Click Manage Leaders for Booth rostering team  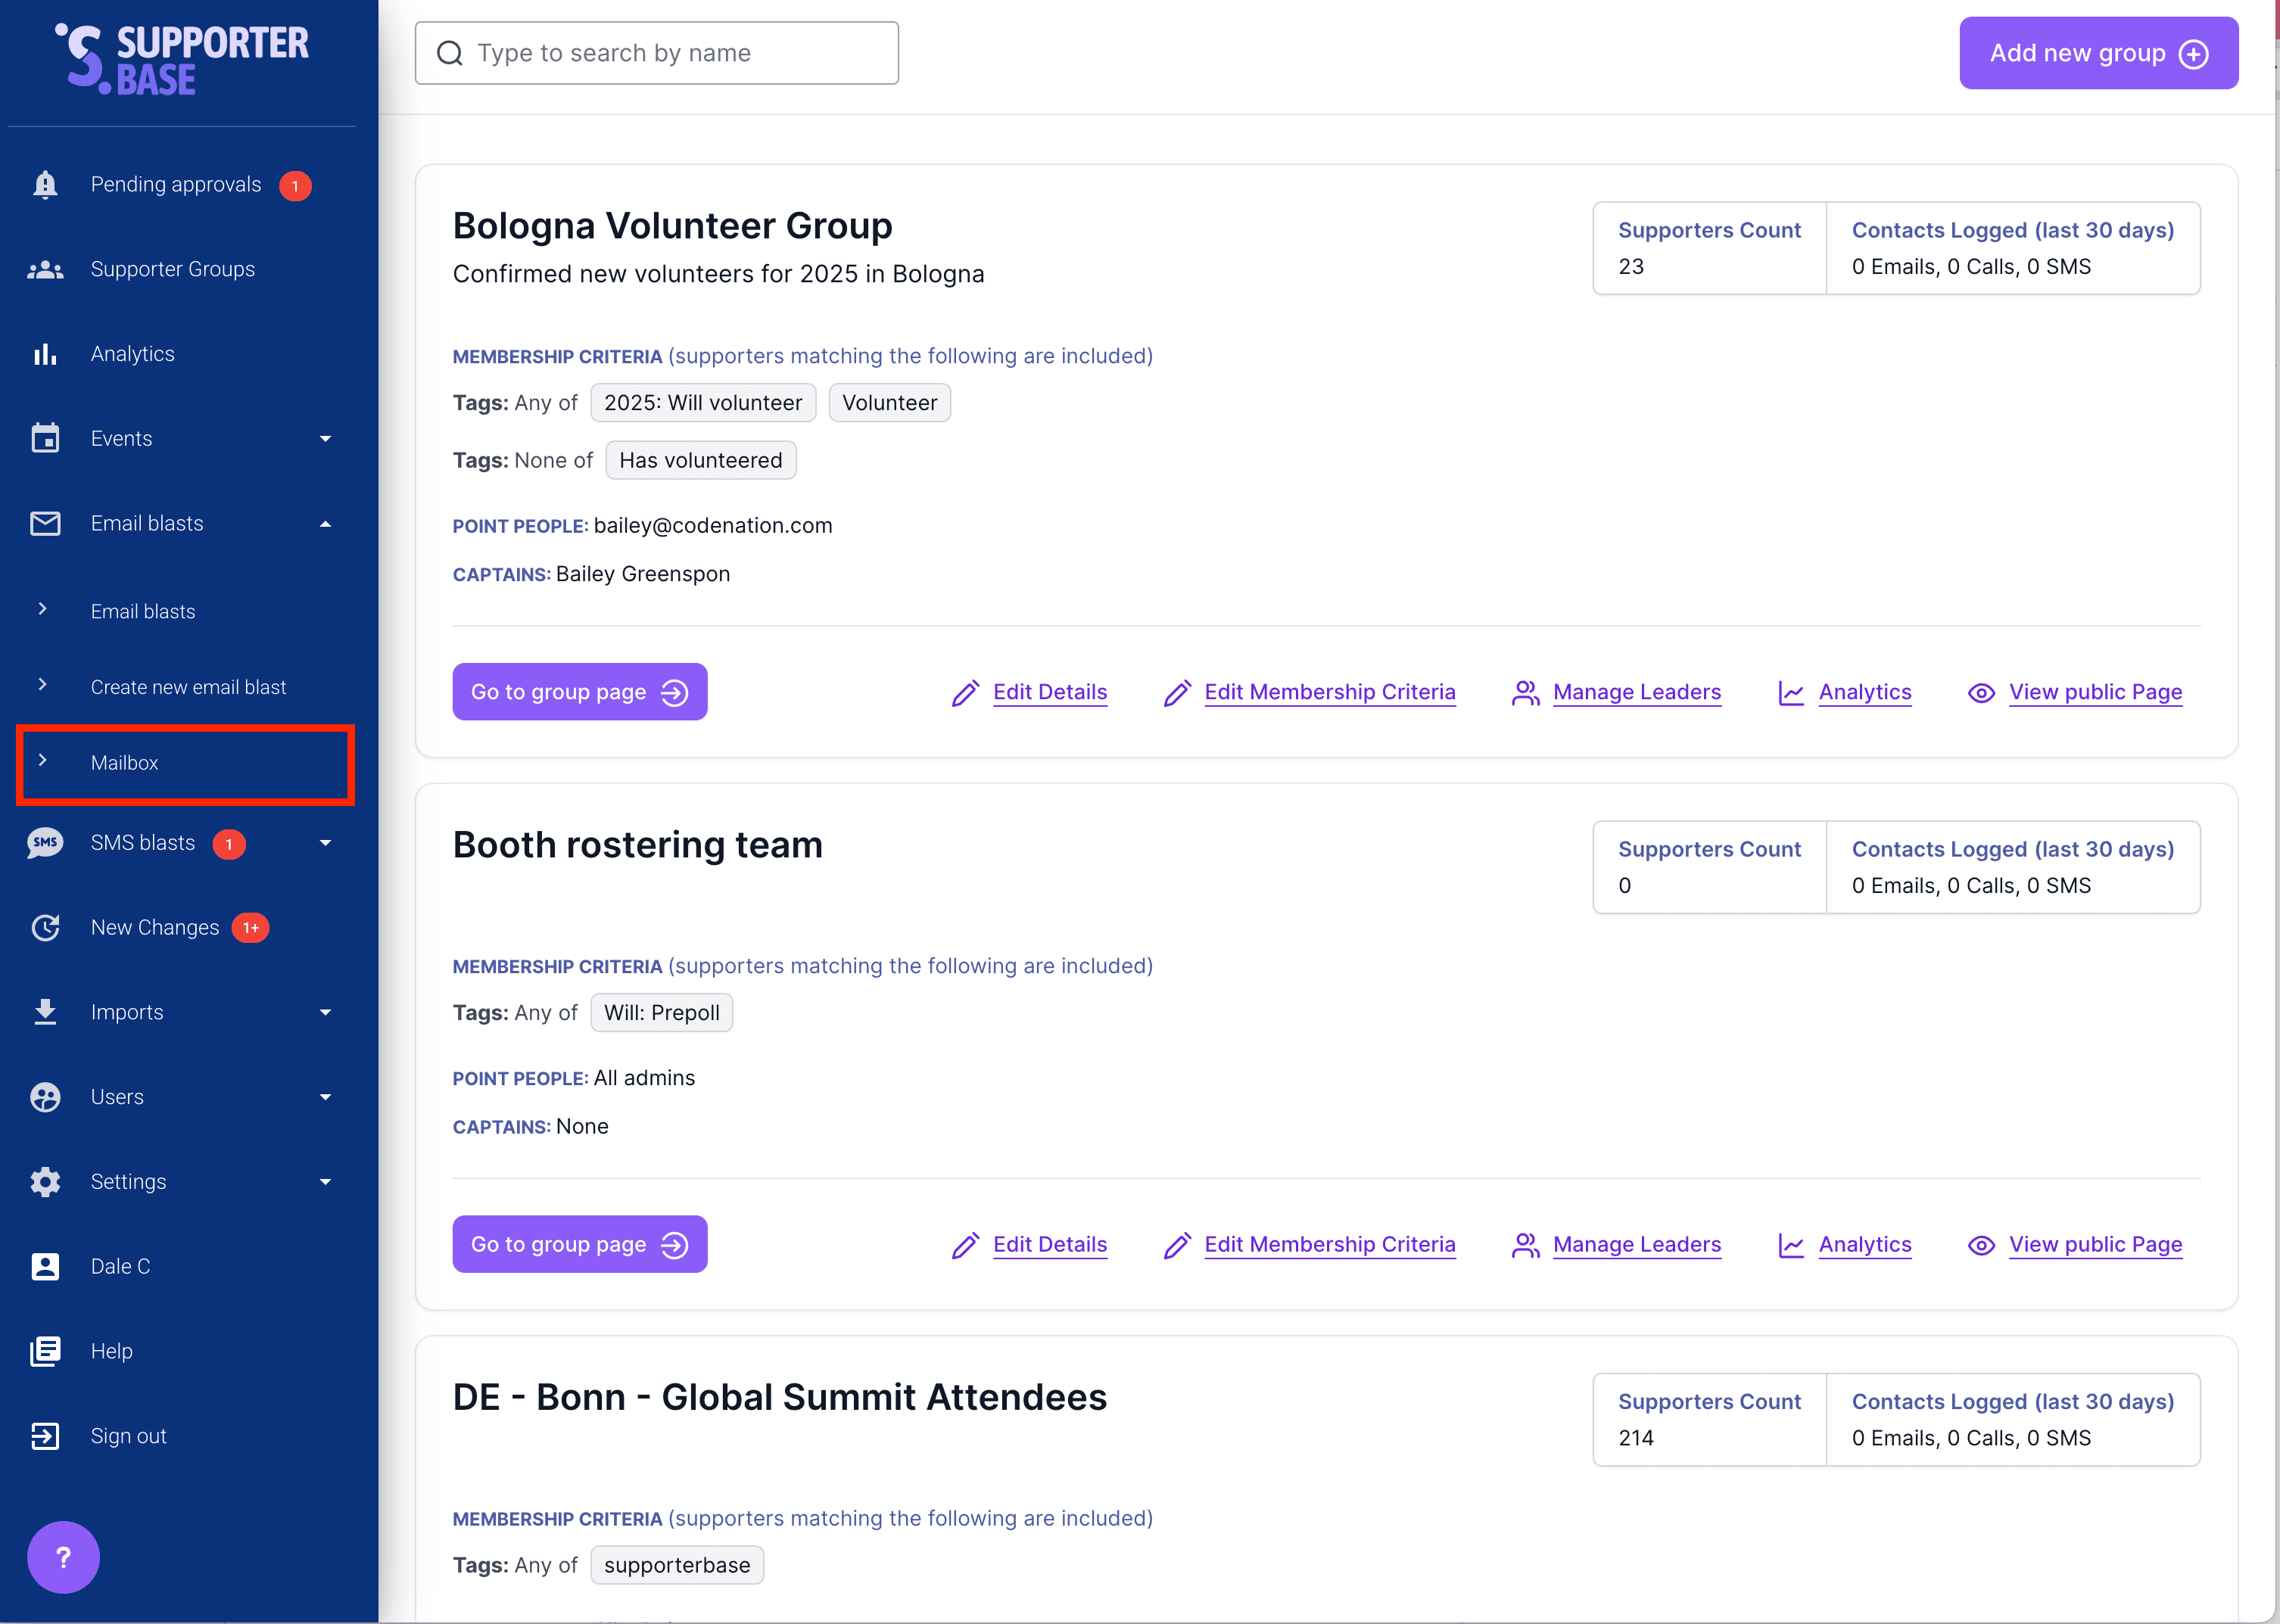(1636, 1244)
